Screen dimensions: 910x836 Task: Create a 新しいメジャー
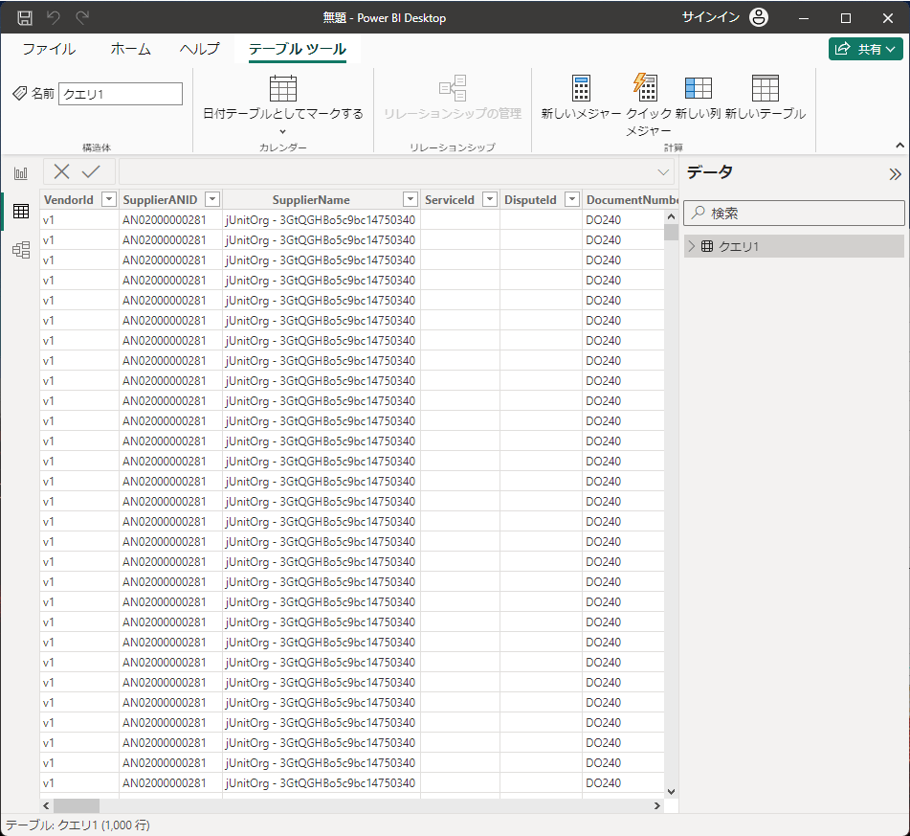tap(581, 97)
